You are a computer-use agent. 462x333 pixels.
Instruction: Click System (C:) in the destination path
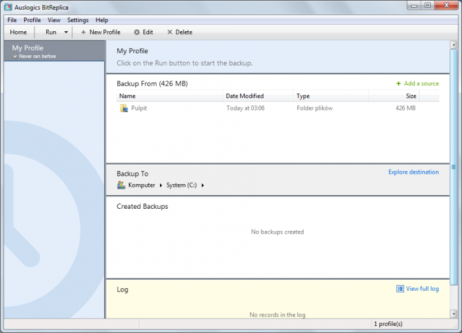182,185
